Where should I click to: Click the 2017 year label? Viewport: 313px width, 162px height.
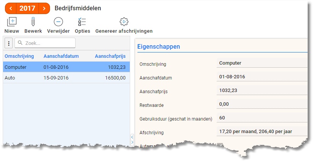27,8
